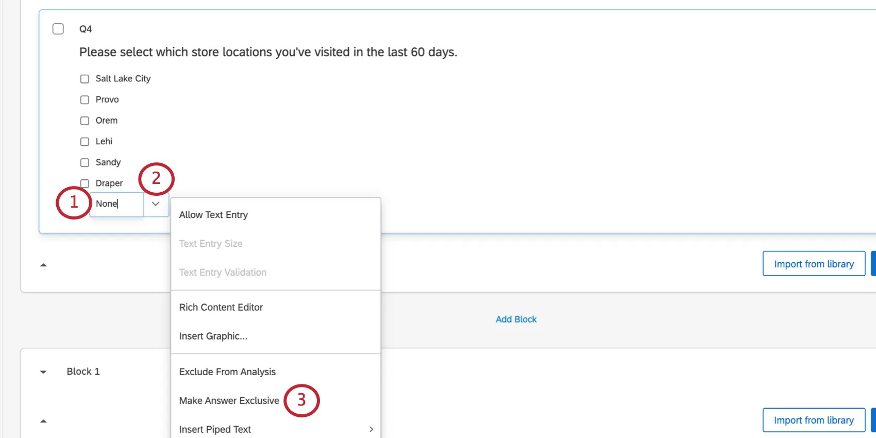
Task: Click the up arrow above Add Block
Action: pos(43,265)
